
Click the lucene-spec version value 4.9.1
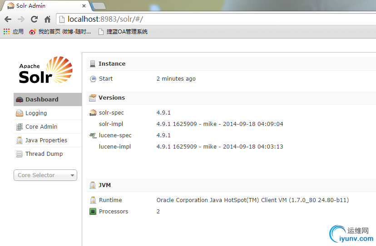click(163, 135)
